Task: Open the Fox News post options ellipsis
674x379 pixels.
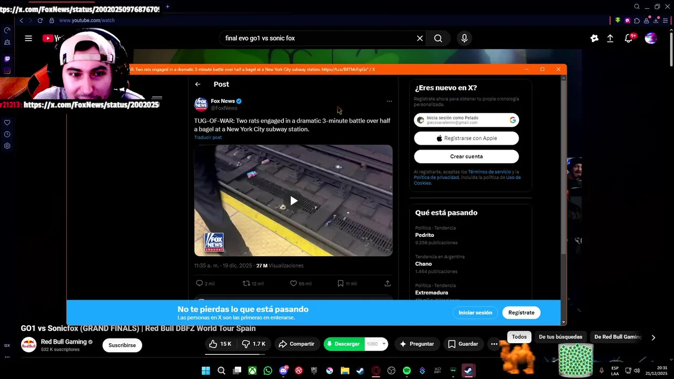Action: click(389, 101)
